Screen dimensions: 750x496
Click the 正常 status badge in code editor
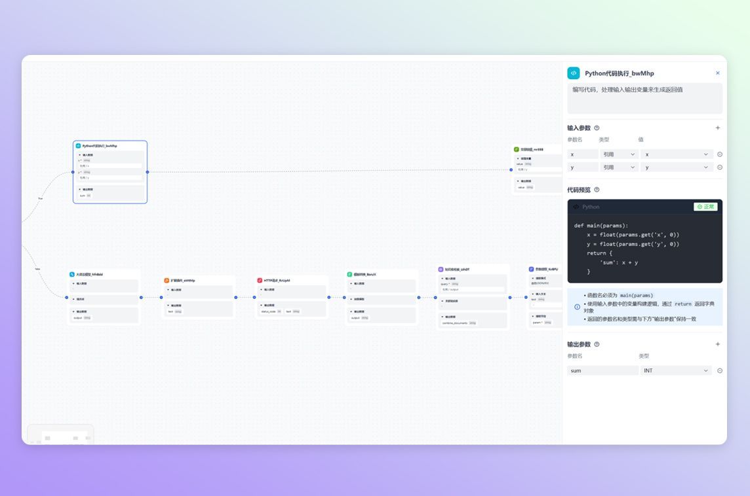[705, 207]
